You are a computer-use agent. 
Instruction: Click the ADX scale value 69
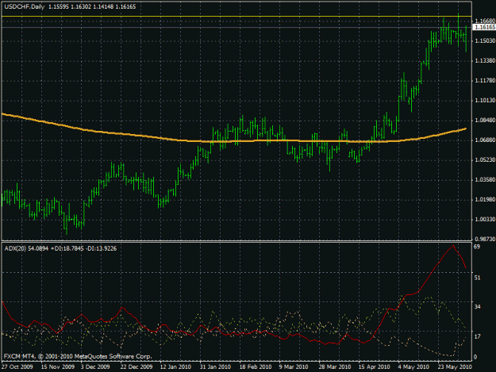(477, 246)
